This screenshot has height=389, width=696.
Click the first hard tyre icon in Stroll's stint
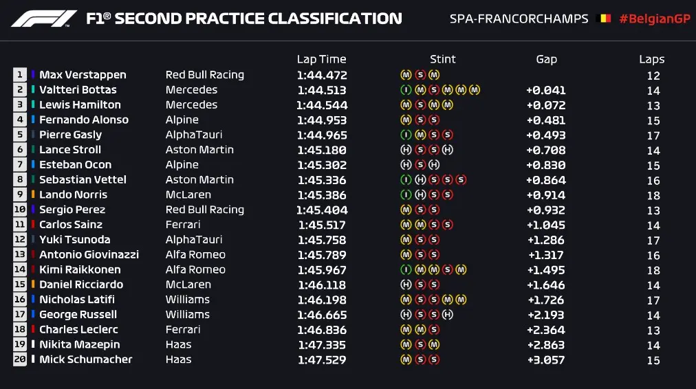click(406, 150)
